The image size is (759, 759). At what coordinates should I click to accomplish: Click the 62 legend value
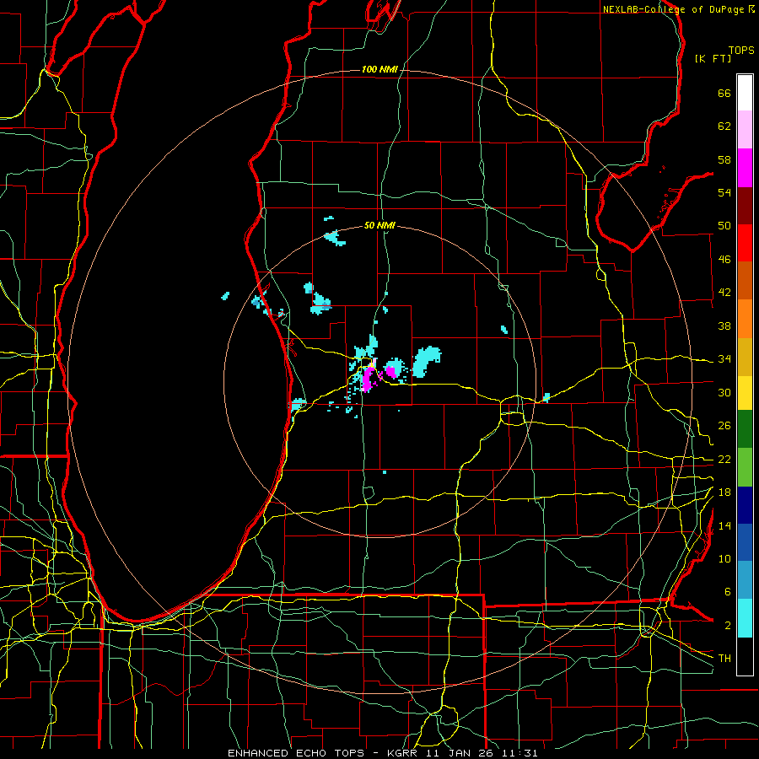tap(724, 126)
